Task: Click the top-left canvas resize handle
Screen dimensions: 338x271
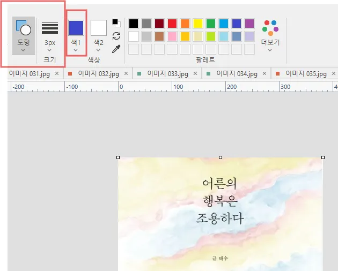Action: pos(118,157)
